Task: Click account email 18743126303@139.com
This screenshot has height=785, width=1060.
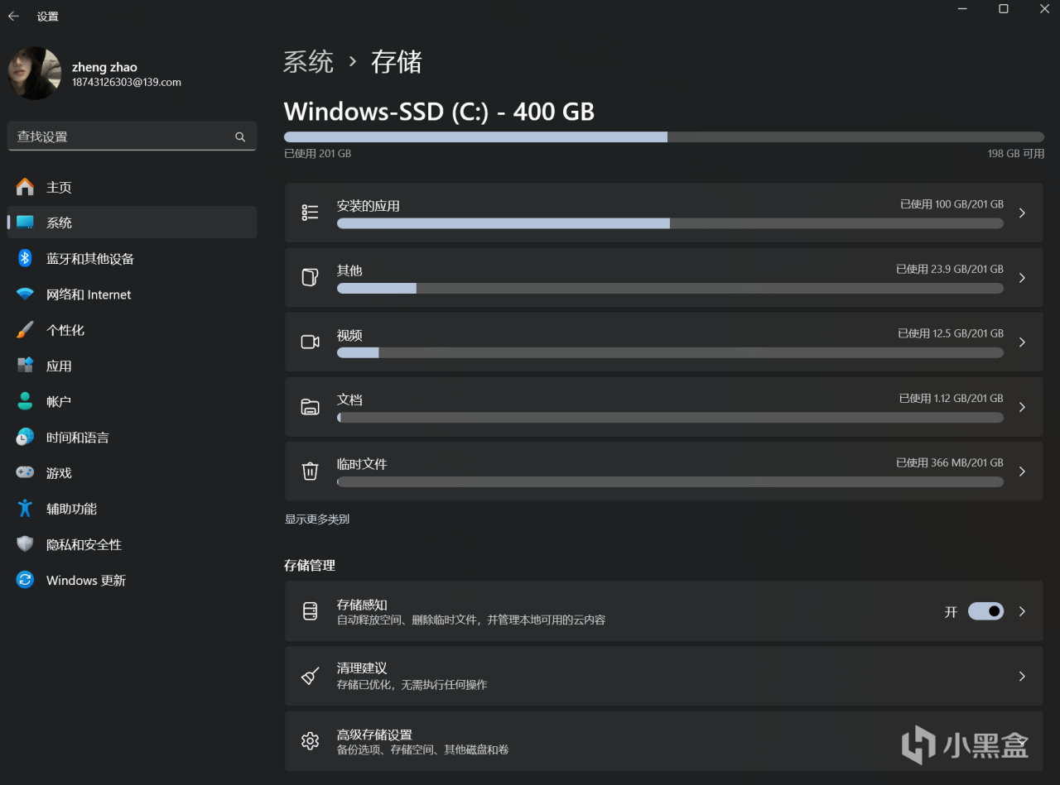Action: tap(127, 83)
